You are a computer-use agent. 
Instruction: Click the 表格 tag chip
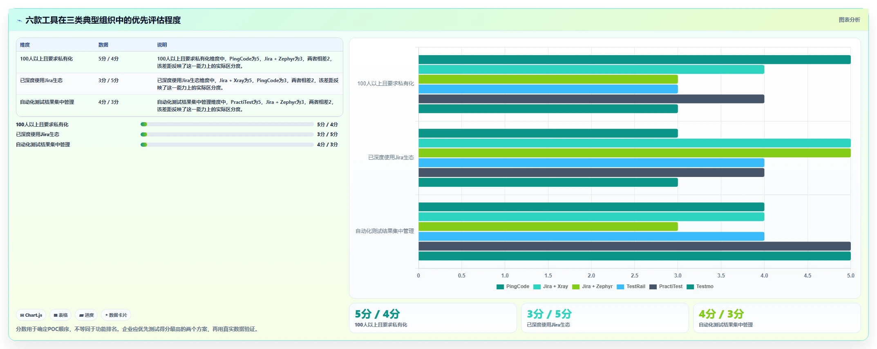[60, 315]
